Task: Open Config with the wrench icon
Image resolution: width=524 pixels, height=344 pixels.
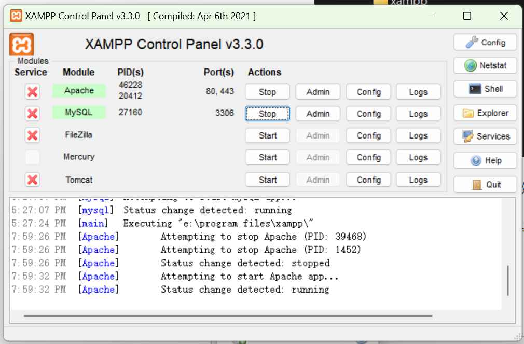Action: 485,43
